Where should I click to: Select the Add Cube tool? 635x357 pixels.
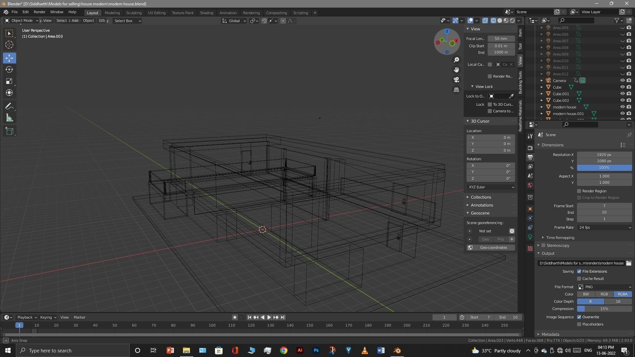tap(9, 131)
